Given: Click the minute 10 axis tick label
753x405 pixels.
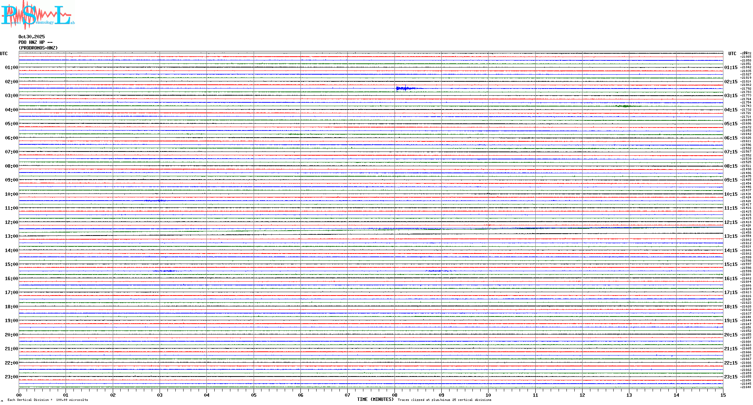Looking at the screenshot, I should [x=488, y=395].
